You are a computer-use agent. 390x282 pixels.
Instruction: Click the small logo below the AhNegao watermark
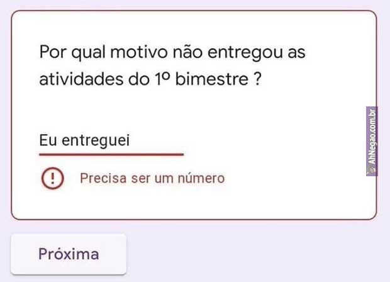[x=372, y=169]
